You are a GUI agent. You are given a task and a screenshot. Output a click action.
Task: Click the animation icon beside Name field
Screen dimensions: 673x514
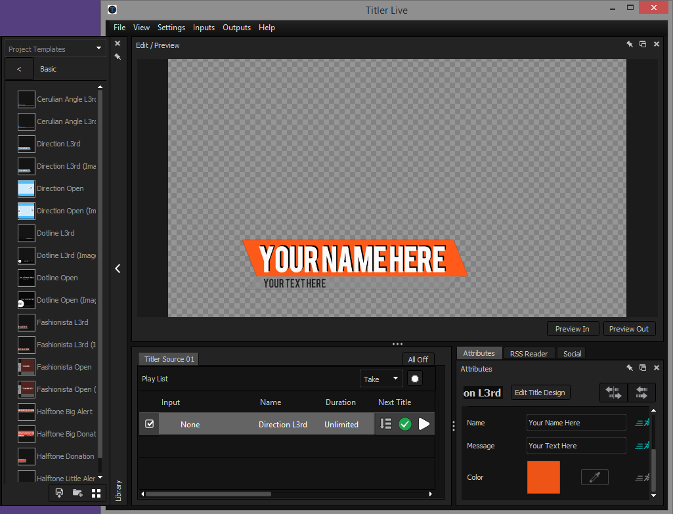[x=642, y=423]
